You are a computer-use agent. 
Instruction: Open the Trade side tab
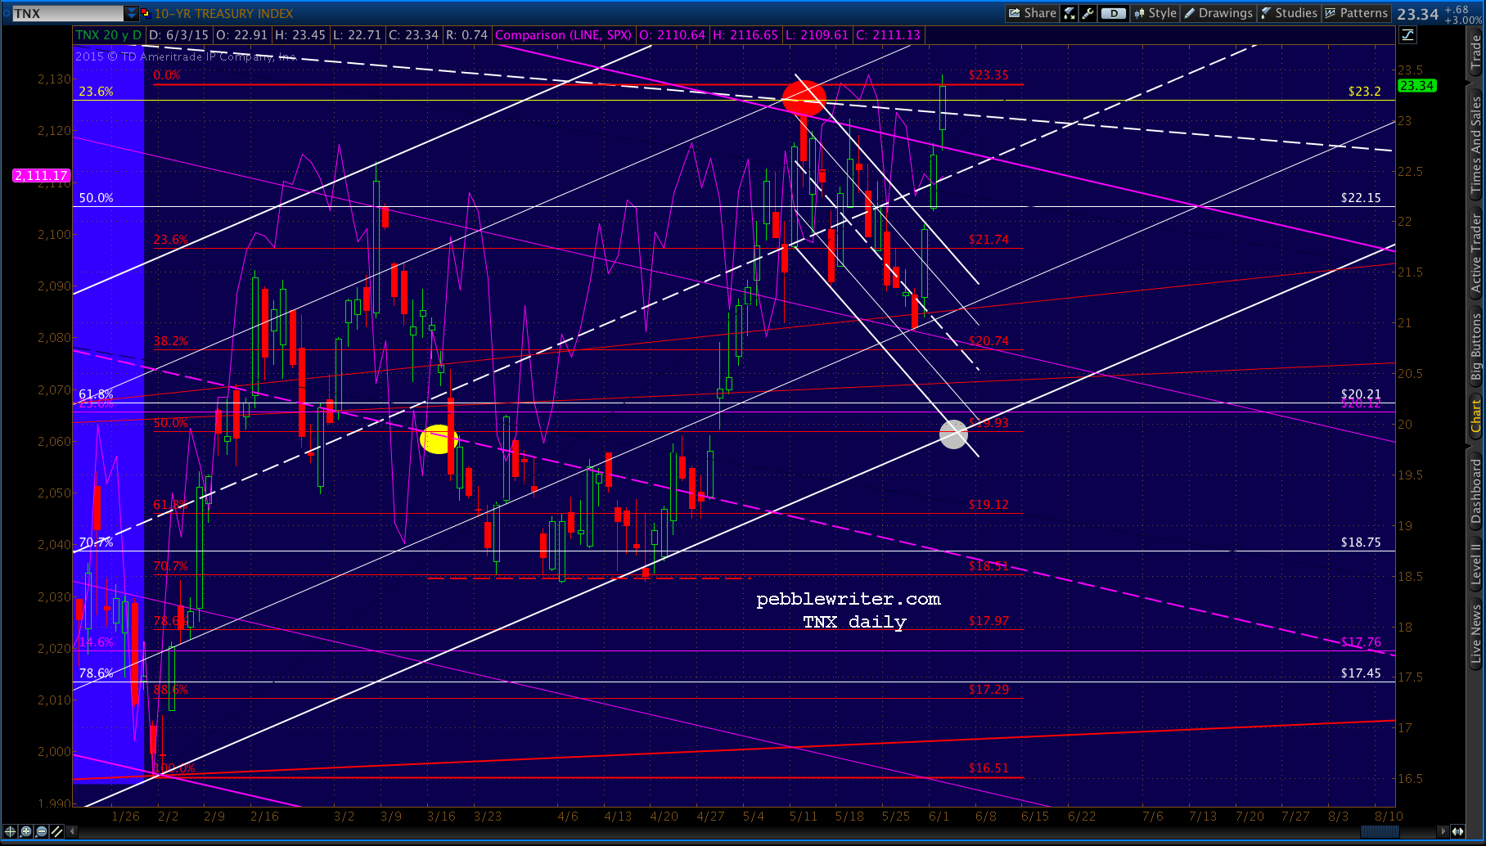click(1476, 52)
